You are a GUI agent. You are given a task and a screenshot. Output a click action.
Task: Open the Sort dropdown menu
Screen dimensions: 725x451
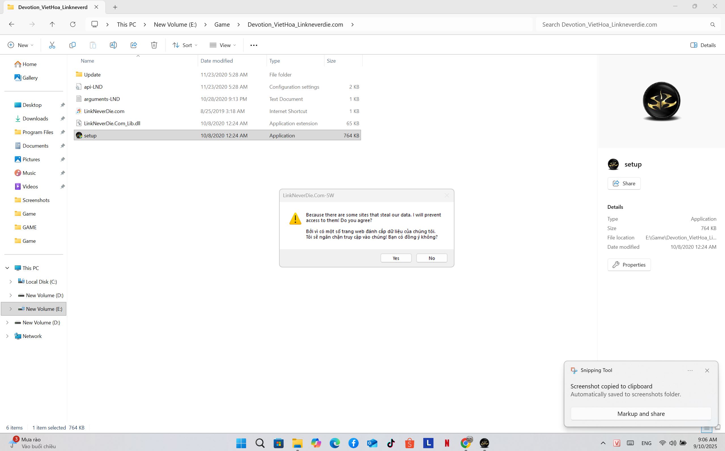[x=185, y=45]
